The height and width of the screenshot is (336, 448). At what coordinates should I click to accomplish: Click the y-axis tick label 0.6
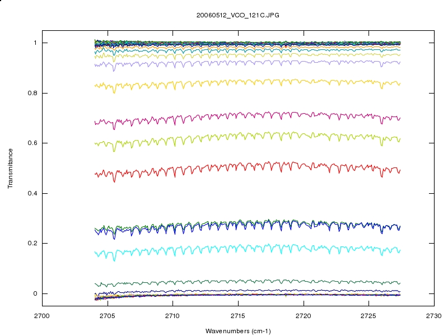click(x=32, y=143)
